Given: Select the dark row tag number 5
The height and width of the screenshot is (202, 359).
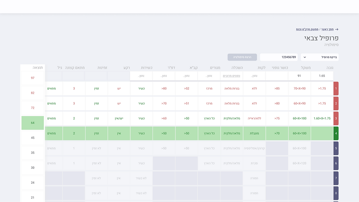Looking at the screenshot, I should [336, 148].
